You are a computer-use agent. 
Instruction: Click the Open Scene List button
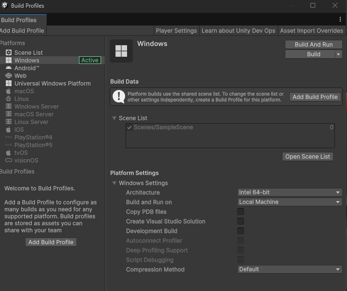[308, 156]
